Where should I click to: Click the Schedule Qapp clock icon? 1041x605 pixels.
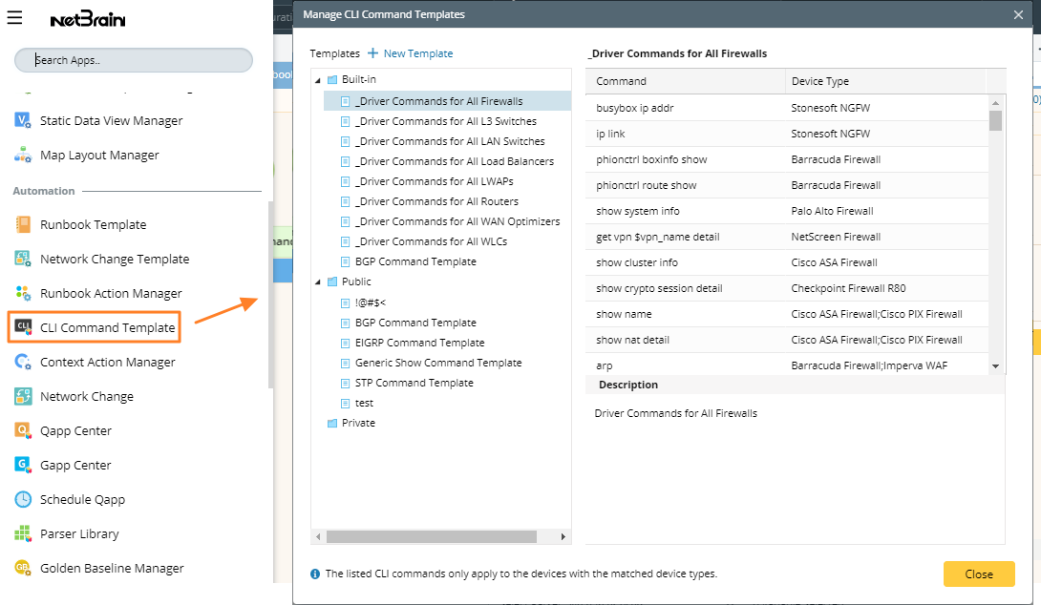click(x=23, y=500)
